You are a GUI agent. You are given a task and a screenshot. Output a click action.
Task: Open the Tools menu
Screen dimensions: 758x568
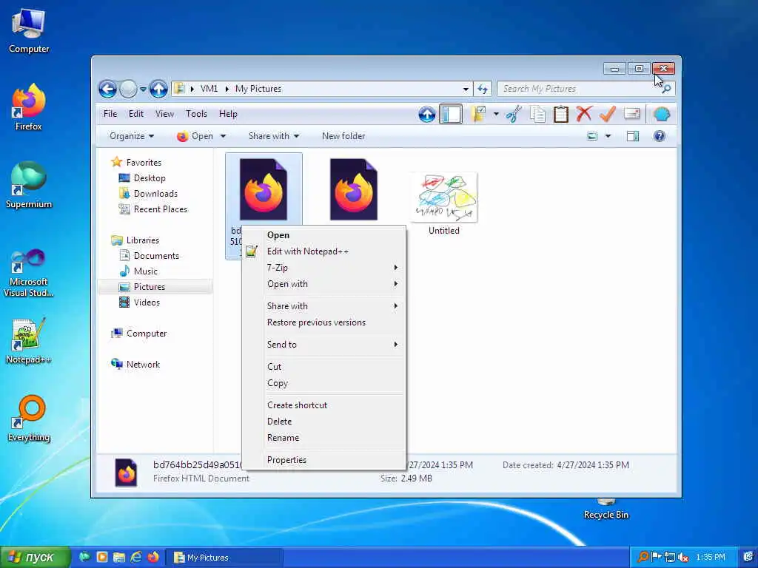[196, 114]
